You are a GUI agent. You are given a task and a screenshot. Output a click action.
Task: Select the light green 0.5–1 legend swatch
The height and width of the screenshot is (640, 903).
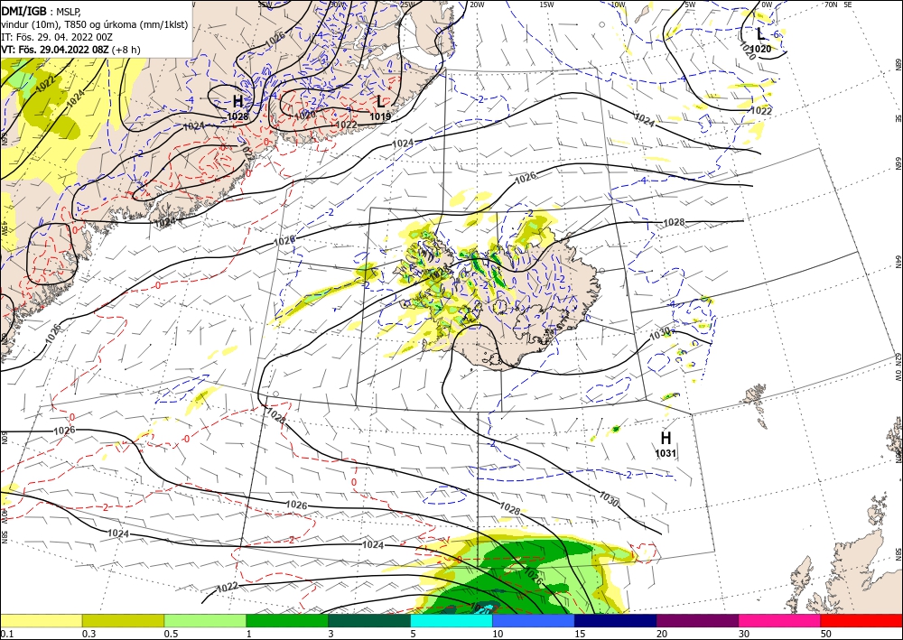[205, 620]
